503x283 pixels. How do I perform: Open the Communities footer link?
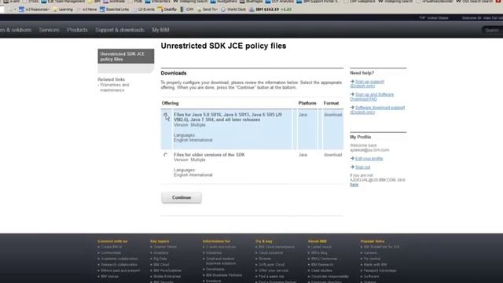point(111,253)
